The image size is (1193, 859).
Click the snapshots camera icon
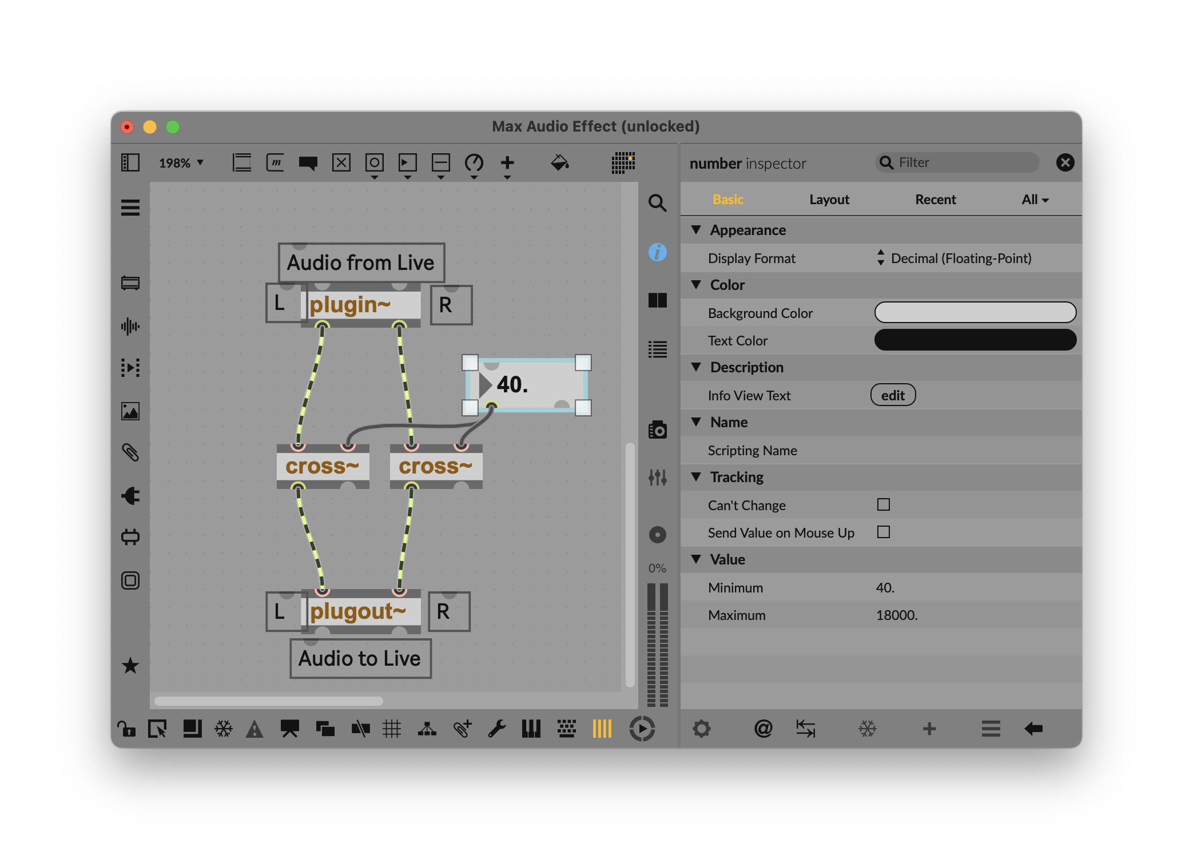tap(657, 430)
